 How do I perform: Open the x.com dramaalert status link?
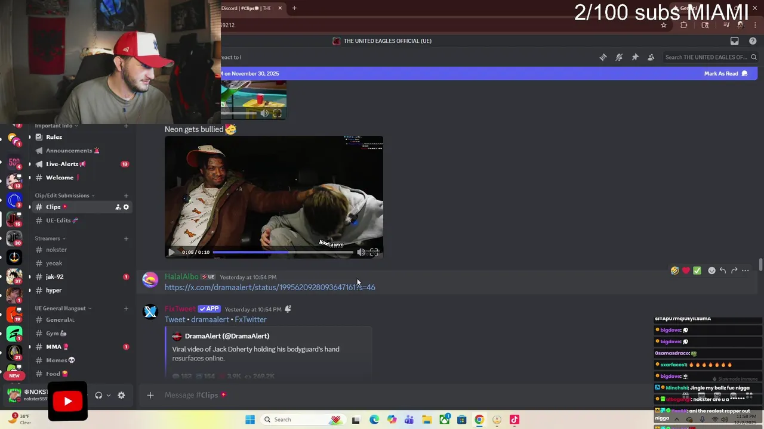tap(270, 287)
